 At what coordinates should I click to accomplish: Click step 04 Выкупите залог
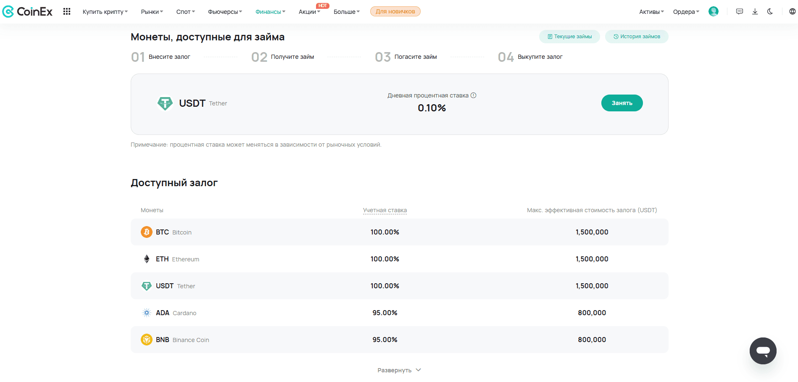[x=530, y=57]
